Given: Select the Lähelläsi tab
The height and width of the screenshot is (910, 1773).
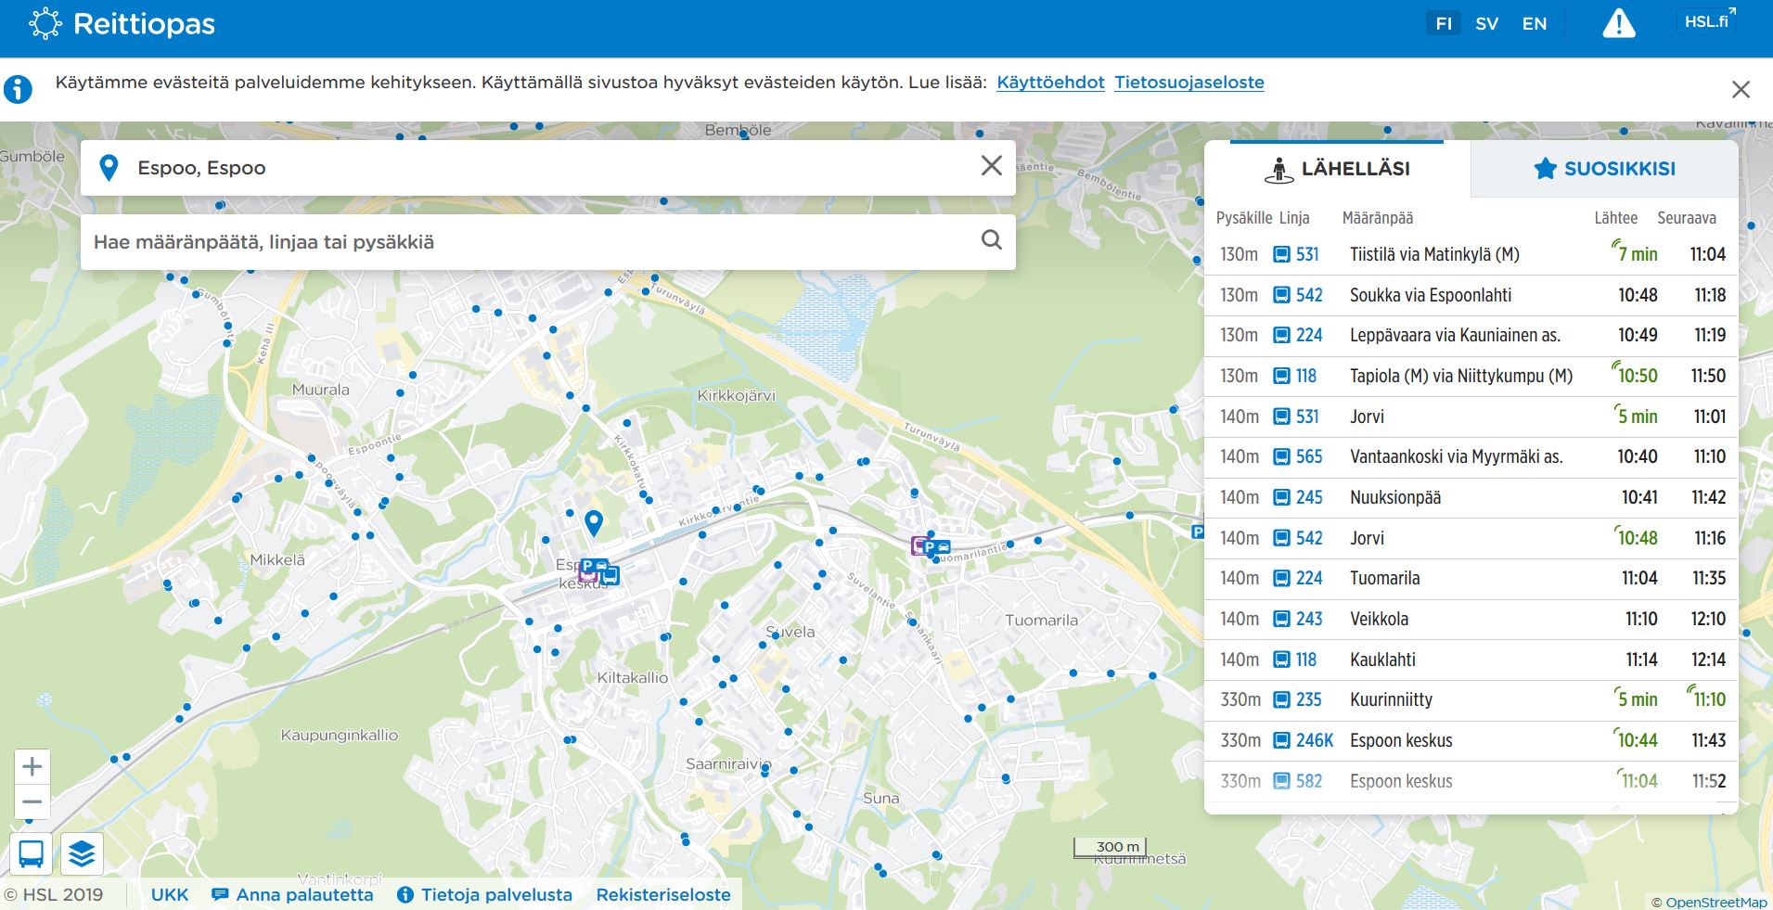Looking at the screenshot, I should pos(1337,169).
